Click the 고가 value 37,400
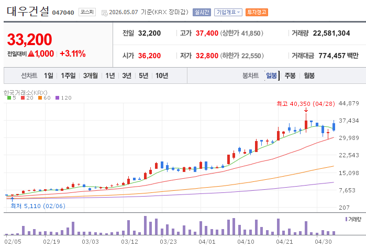Screen dimensions: 366x249 pyautogui.click(x=207, y=33)
